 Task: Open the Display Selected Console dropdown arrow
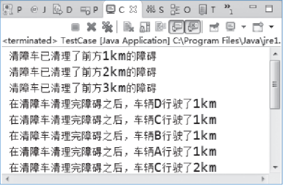coord(244,27)
